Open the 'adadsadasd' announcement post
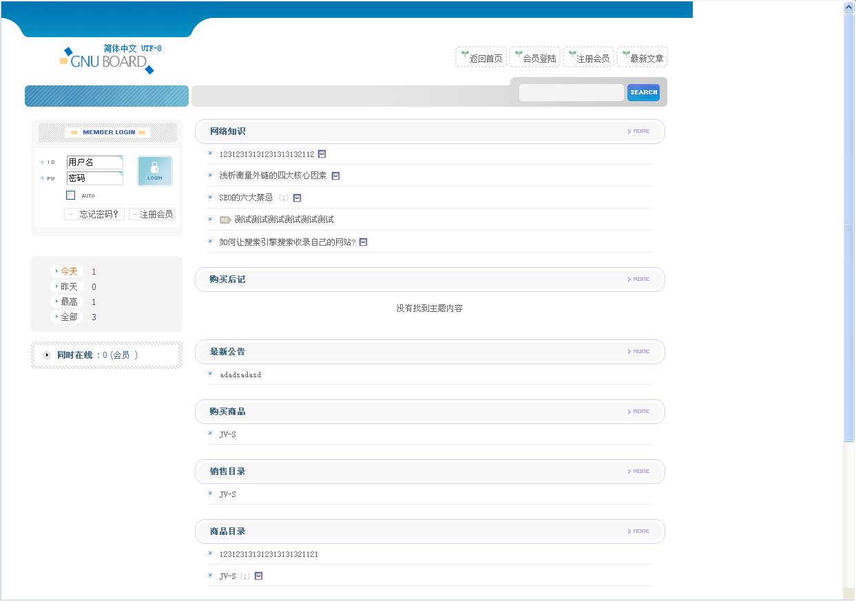Viewport: 856px width, 601px height. pos(240,375)
